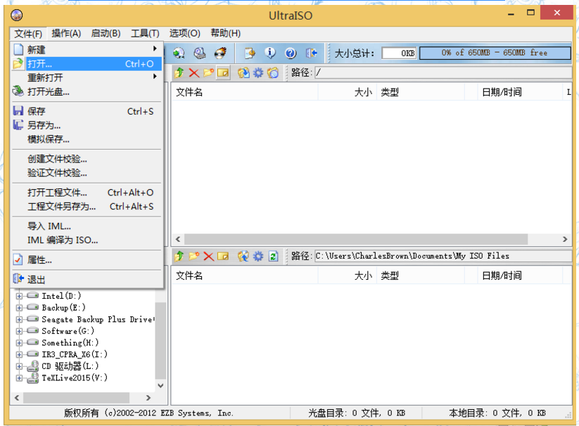Image resolution: width=579 pixels, height=426 pixels.
Task: Click the 650MB capacity usage bar
Action: (495, 53)
